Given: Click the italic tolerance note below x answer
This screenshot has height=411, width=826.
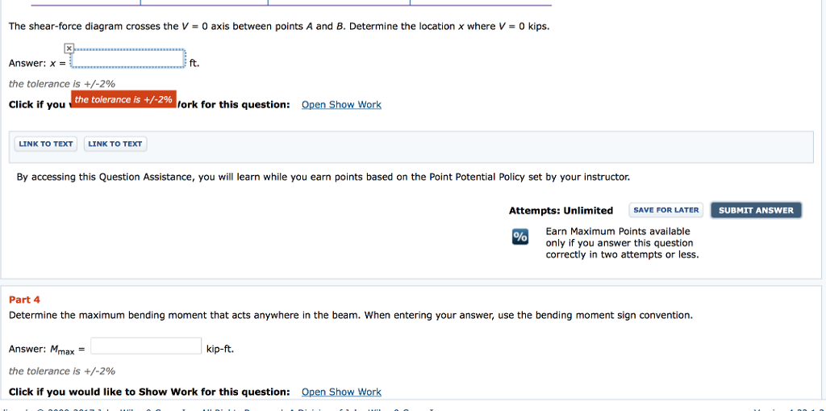Looking at the screenshot, I should (62, 84).
